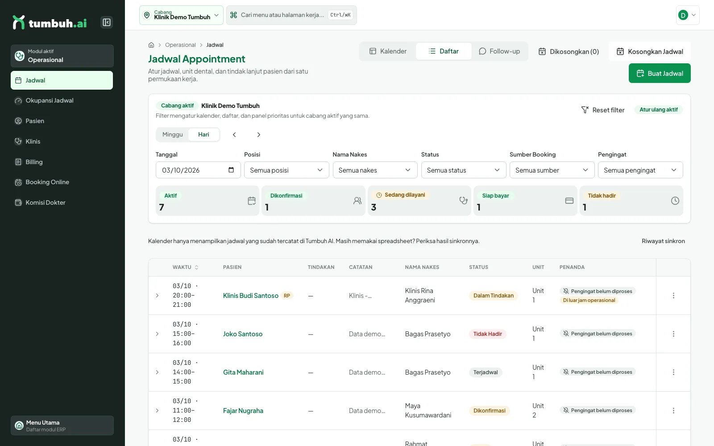
Task: Open Modul aktif Operasional switcher
Action: [62, 56]
